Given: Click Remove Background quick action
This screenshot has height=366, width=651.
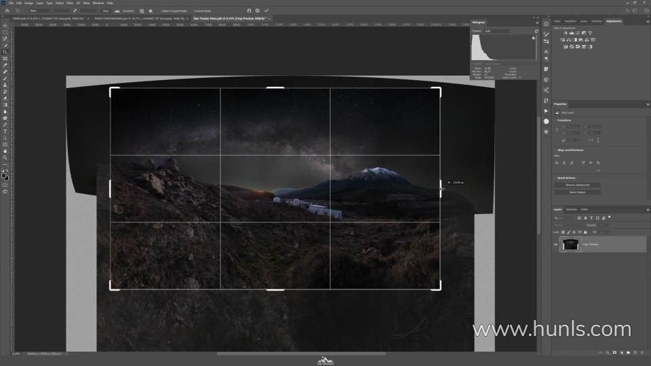Looking at the screenshot, I should pos(578,185).
